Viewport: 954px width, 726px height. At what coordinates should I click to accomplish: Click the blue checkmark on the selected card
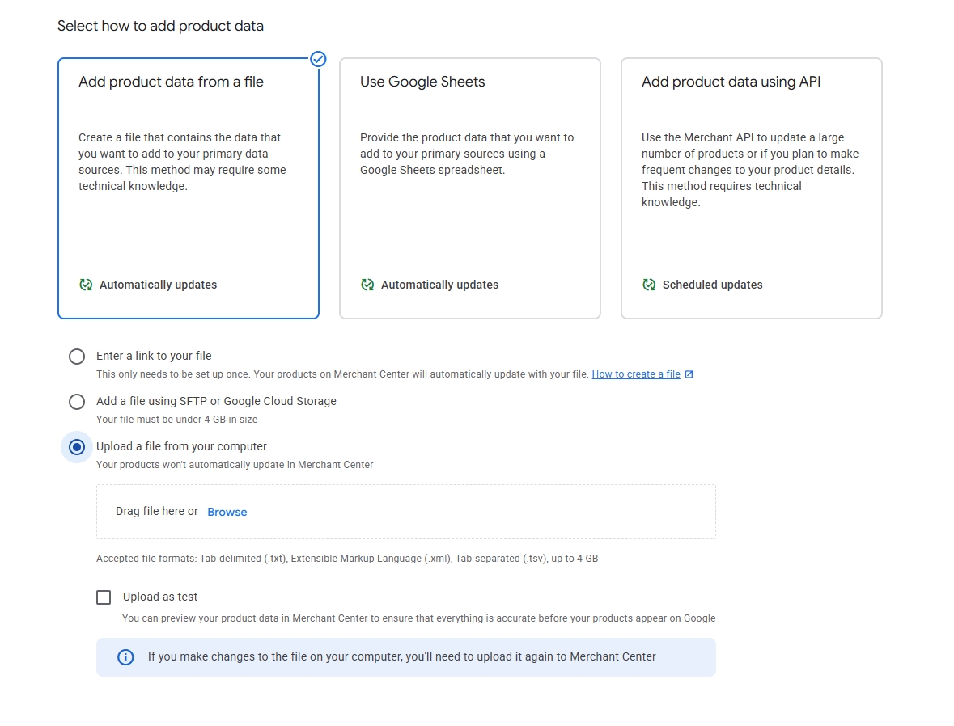[x=318, y=59]
